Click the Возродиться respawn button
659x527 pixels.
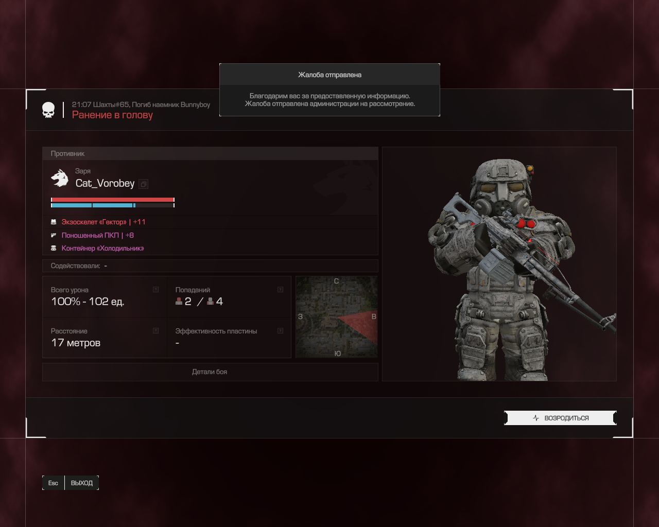pos(560,418)
